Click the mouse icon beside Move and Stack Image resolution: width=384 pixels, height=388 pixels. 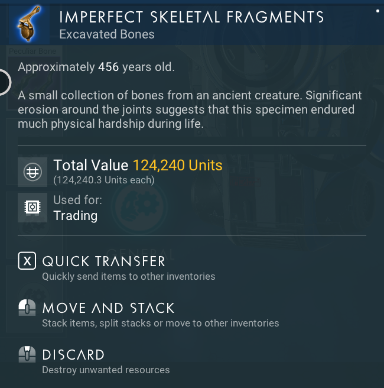point(27,308)
